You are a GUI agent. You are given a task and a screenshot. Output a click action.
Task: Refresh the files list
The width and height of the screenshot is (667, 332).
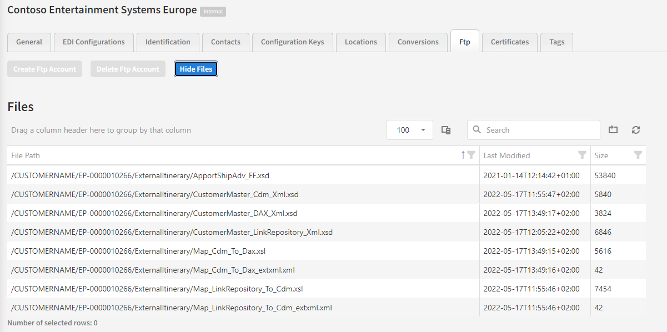[x=636, y=130]
